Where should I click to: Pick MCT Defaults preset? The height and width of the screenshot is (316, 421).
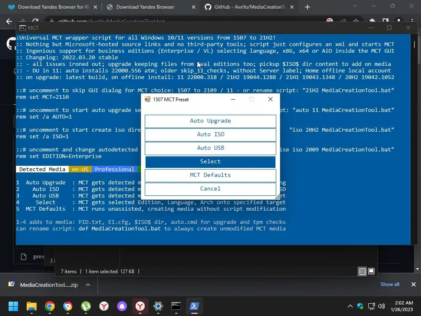[210, 175]
